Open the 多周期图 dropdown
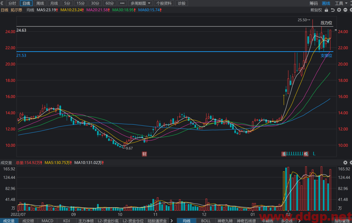 [141, 3]
